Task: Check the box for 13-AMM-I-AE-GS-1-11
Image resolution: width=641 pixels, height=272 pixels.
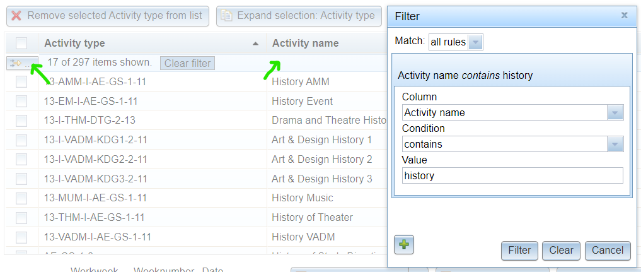Action: click(x=21, y=82)
